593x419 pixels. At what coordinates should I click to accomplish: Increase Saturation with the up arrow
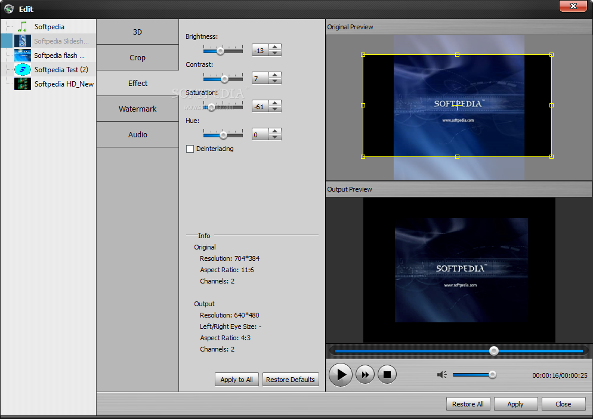pyautogui.click(x=275, y=103)
